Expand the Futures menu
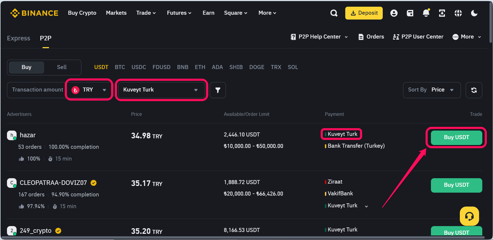The height and width of the screenshot is (240, 493). click(x=179, y=13)
